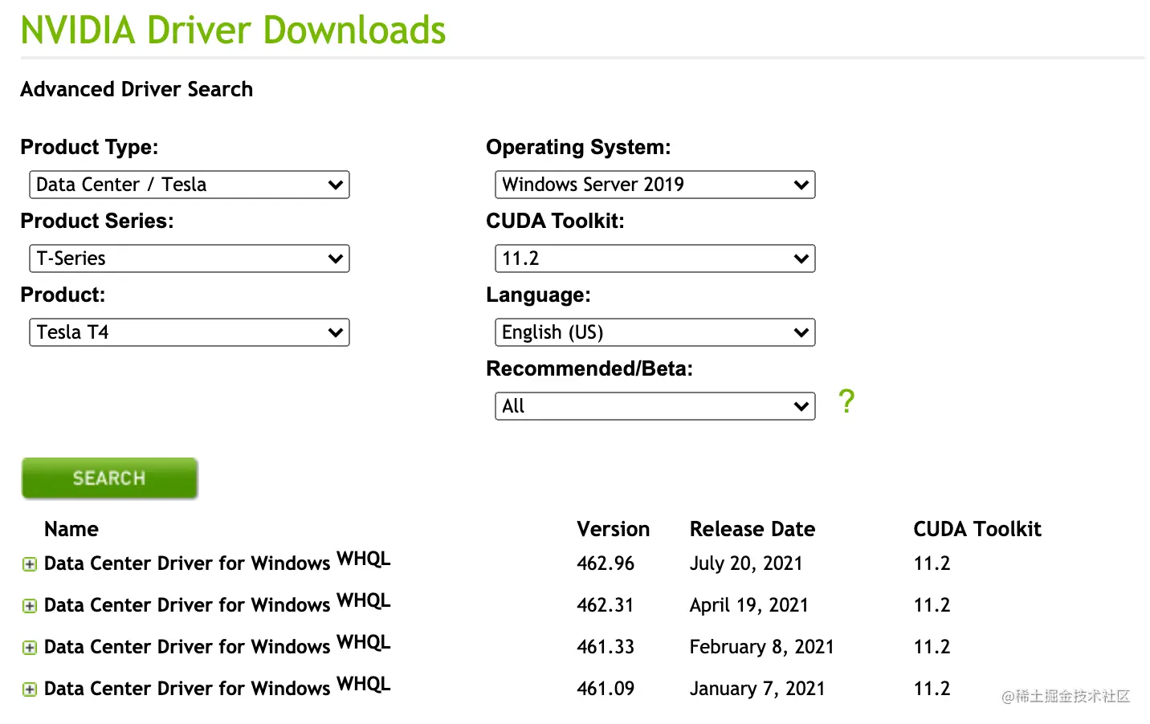The height and width of the screenshot is (724, 1150).
Task: Click version number 462.31
Action: pyautogui.click(x=606, y=605)
